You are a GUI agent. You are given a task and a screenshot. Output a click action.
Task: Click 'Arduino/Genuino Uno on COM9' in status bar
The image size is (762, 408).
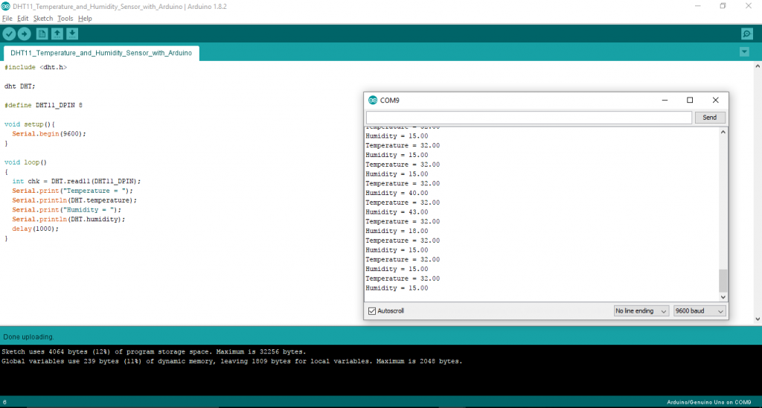click(x=708, y=403)
